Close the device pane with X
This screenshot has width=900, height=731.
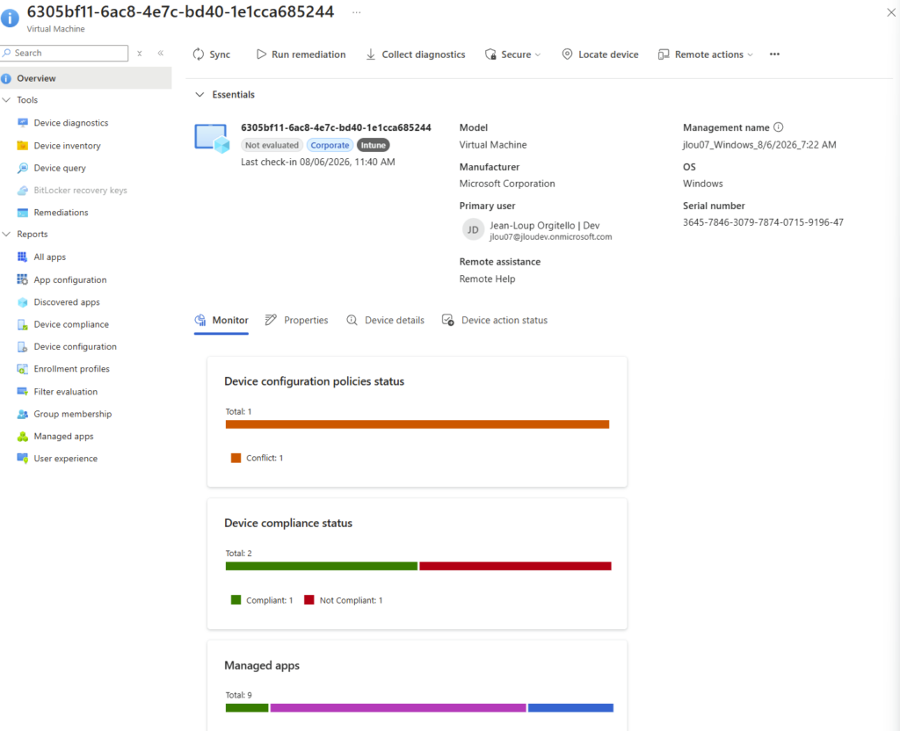(x=891, y=12)
